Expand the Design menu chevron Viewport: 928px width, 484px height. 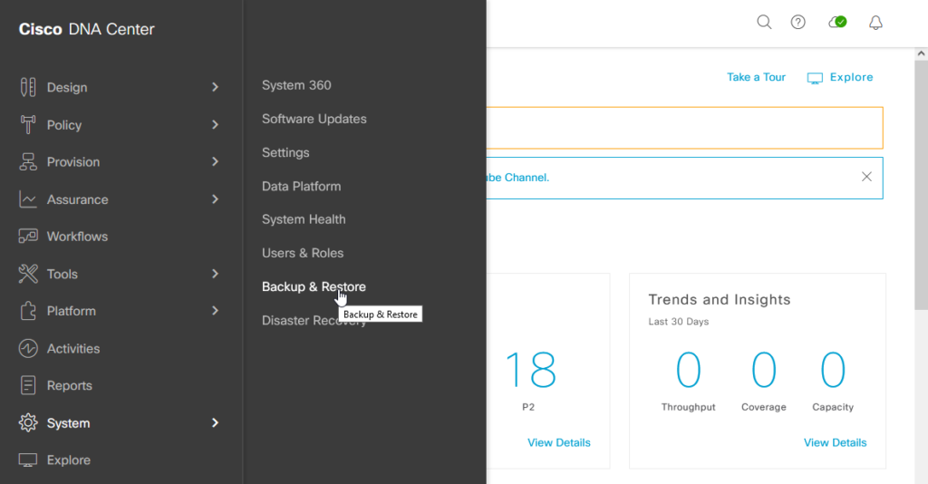215,87
